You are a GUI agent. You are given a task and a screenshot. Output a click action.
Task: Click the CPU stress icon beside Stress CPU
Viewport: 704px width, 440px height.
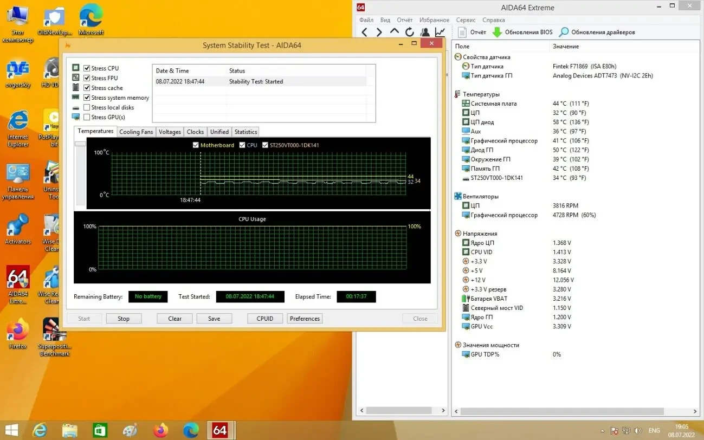coord(75,68)
